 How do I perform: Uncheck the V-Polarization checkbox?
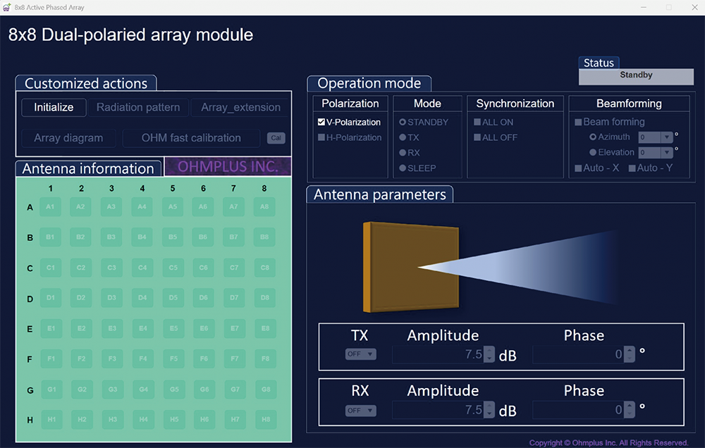point(321,123)
